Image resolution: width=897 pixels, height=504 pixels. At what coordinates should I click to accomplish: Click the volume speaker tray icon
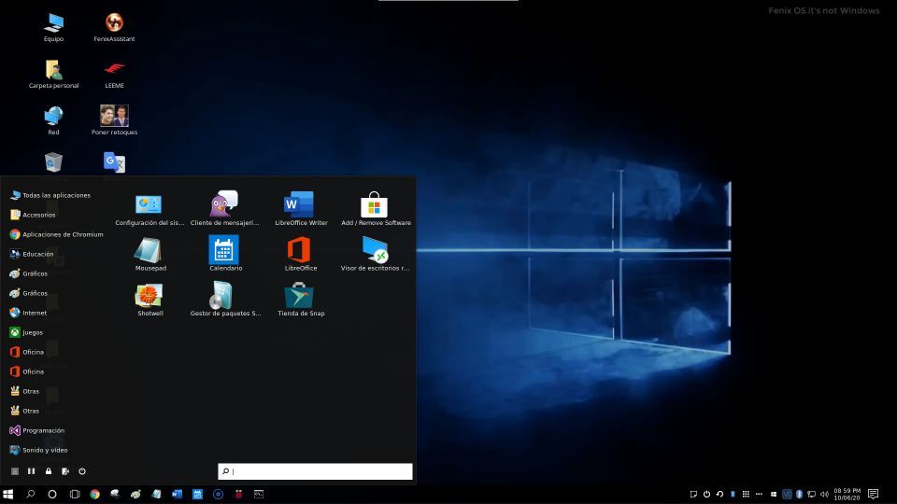[824, 495]
